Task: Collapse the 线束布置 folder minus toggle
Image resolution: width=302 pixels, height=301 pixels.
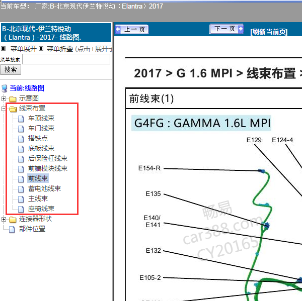Action: click(4, 109)
